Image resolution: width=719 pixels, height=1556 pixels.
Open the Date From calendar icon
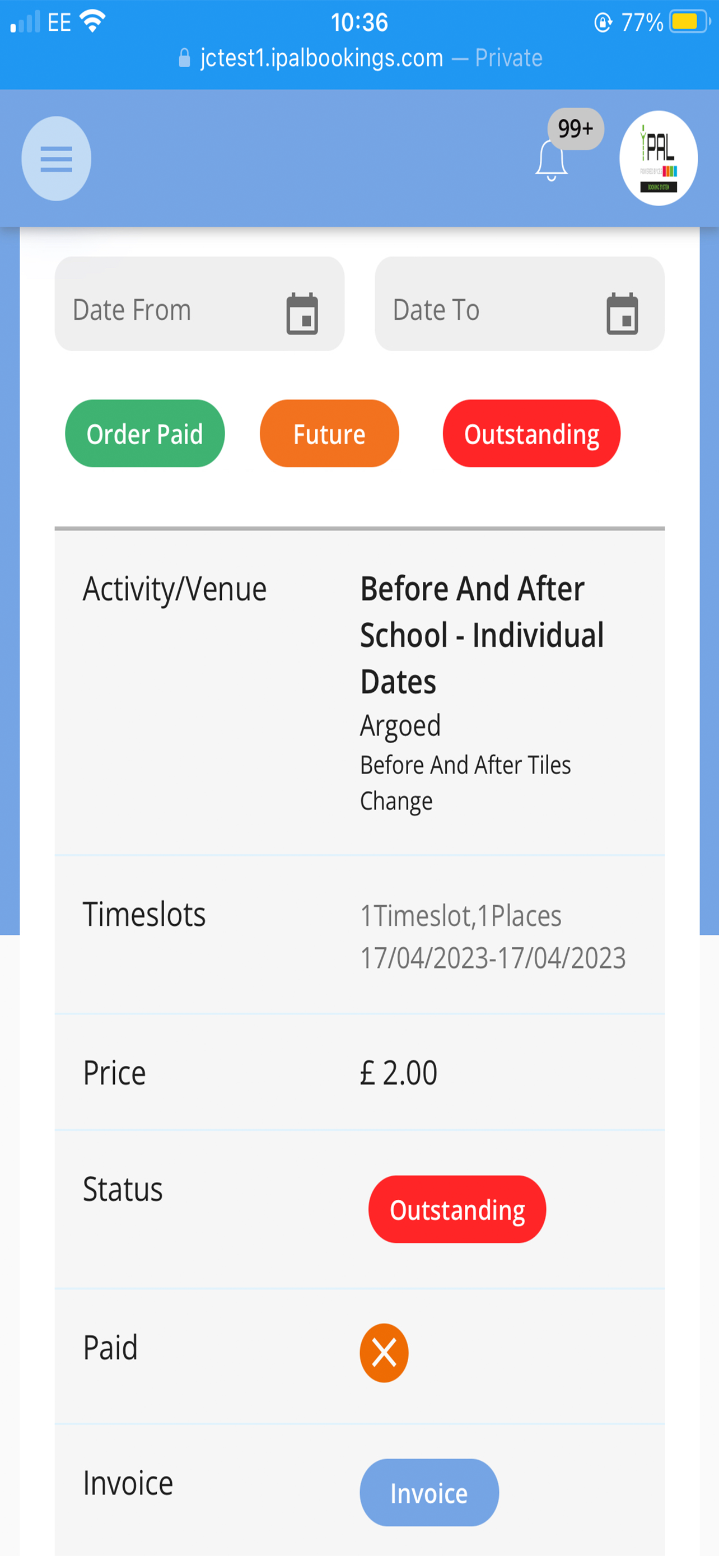pyautogui.click(x=302, y=314)
